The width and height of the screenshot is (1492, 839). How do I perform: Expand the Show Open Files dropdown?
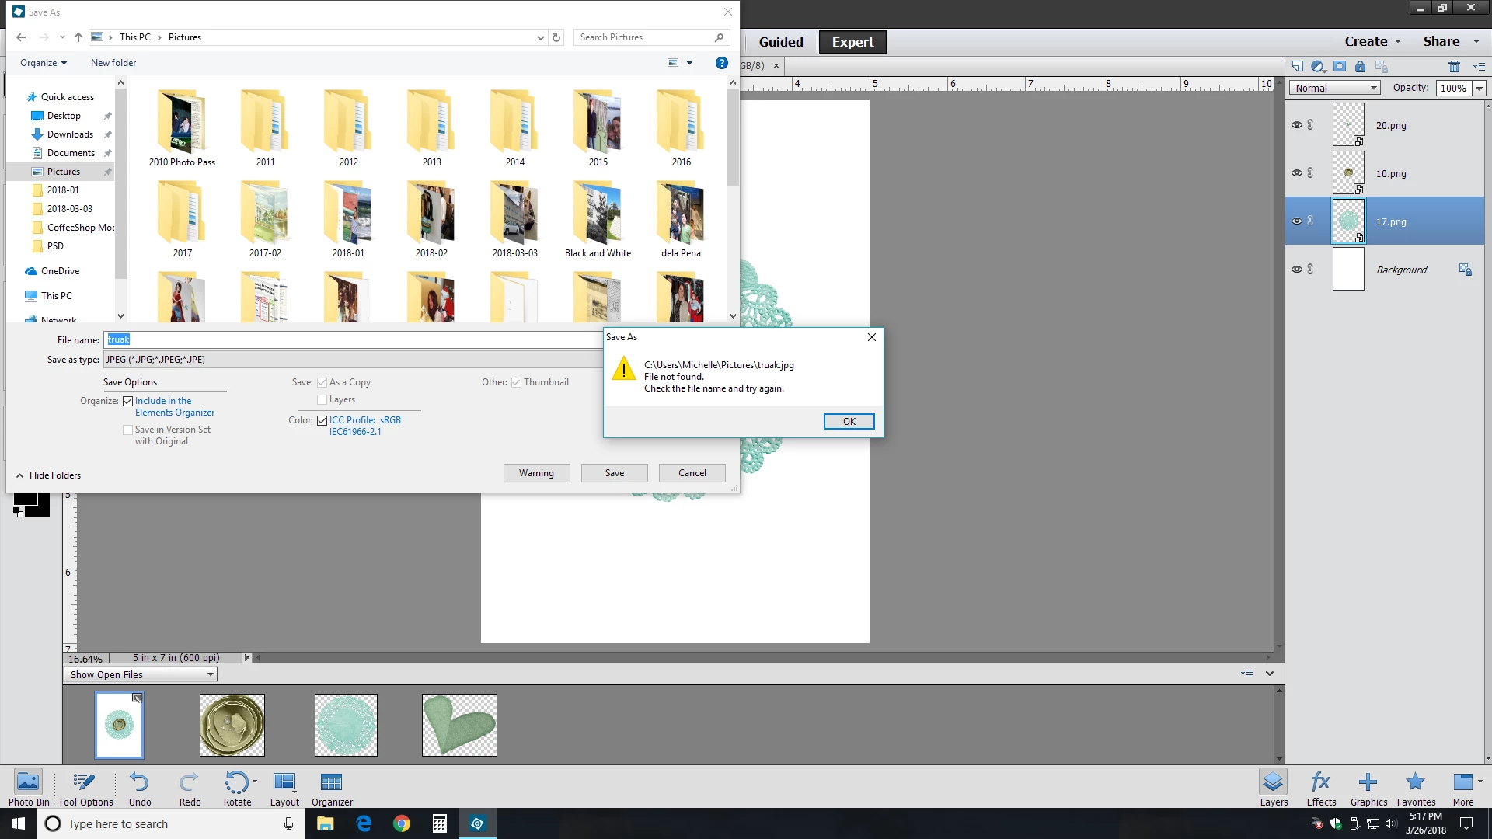pyautogui.click(x=141, y=674)
